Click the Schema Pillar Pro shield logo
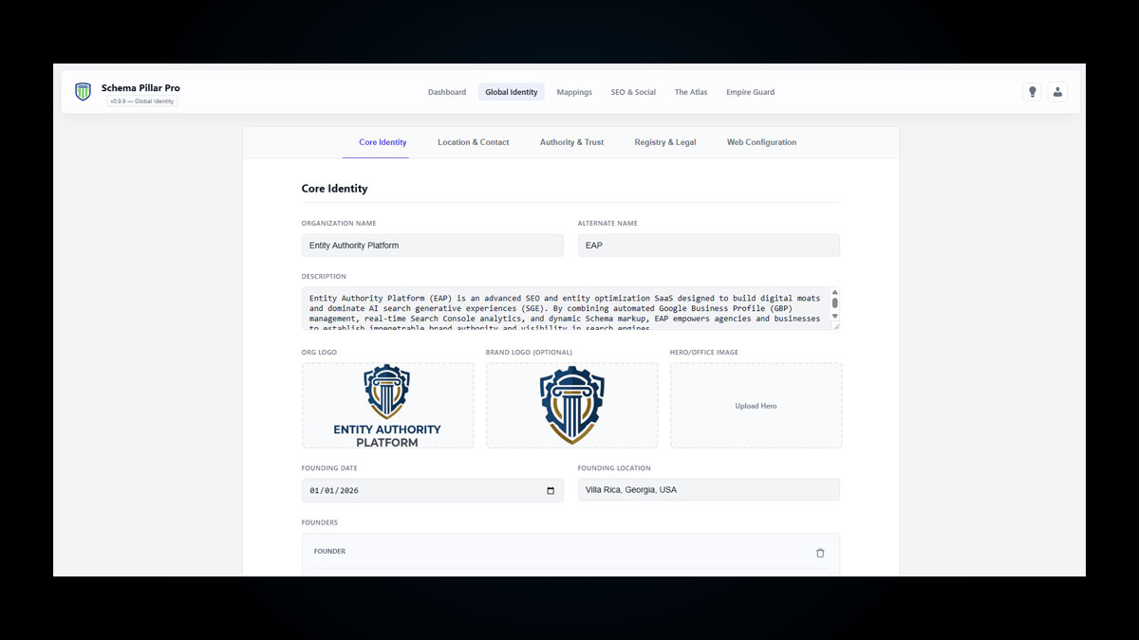Screen dimensions: 1139x640 click(84, 92)
